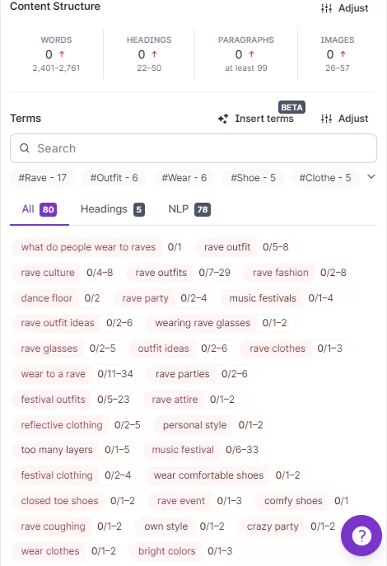Click the sliders icon beside Content Structure Adjust
387x566 pixels.
(x=326, y=8)
